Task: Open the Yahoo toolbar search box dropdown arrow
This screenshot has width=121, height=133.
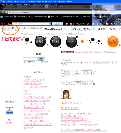Action: point(50,24)
